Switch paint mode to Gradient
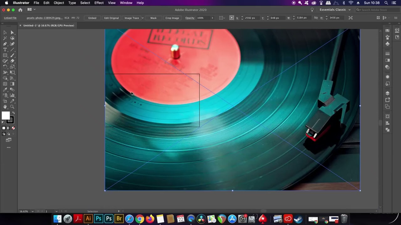 pos(8,128)
